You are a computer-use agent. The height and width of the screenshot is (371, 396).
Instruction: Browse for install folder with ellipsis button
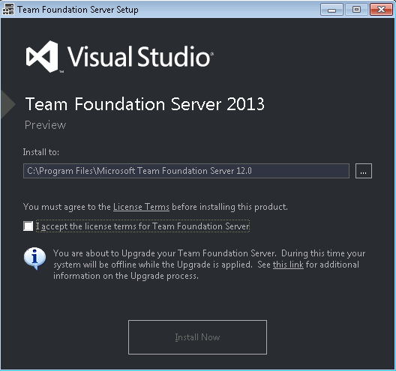pos(364,171)
